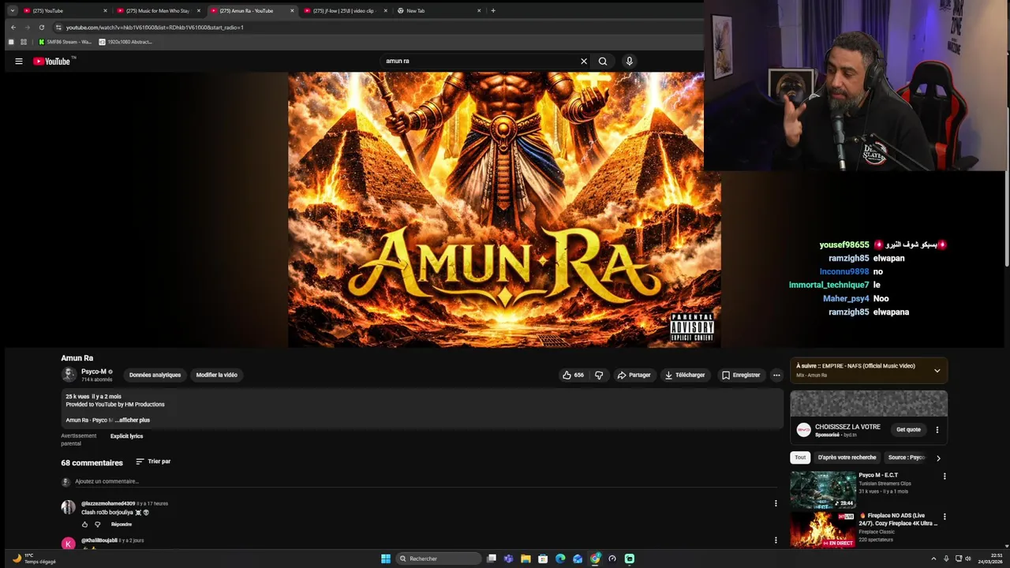The height and width of the screenshot is (568, 1010).
Task: Save the video with Enregistrer
Action: (x=741, y=375)
